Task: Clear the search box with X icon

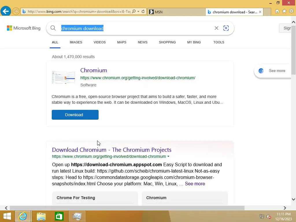Action: pyautogui.click(x=216, y=28)
